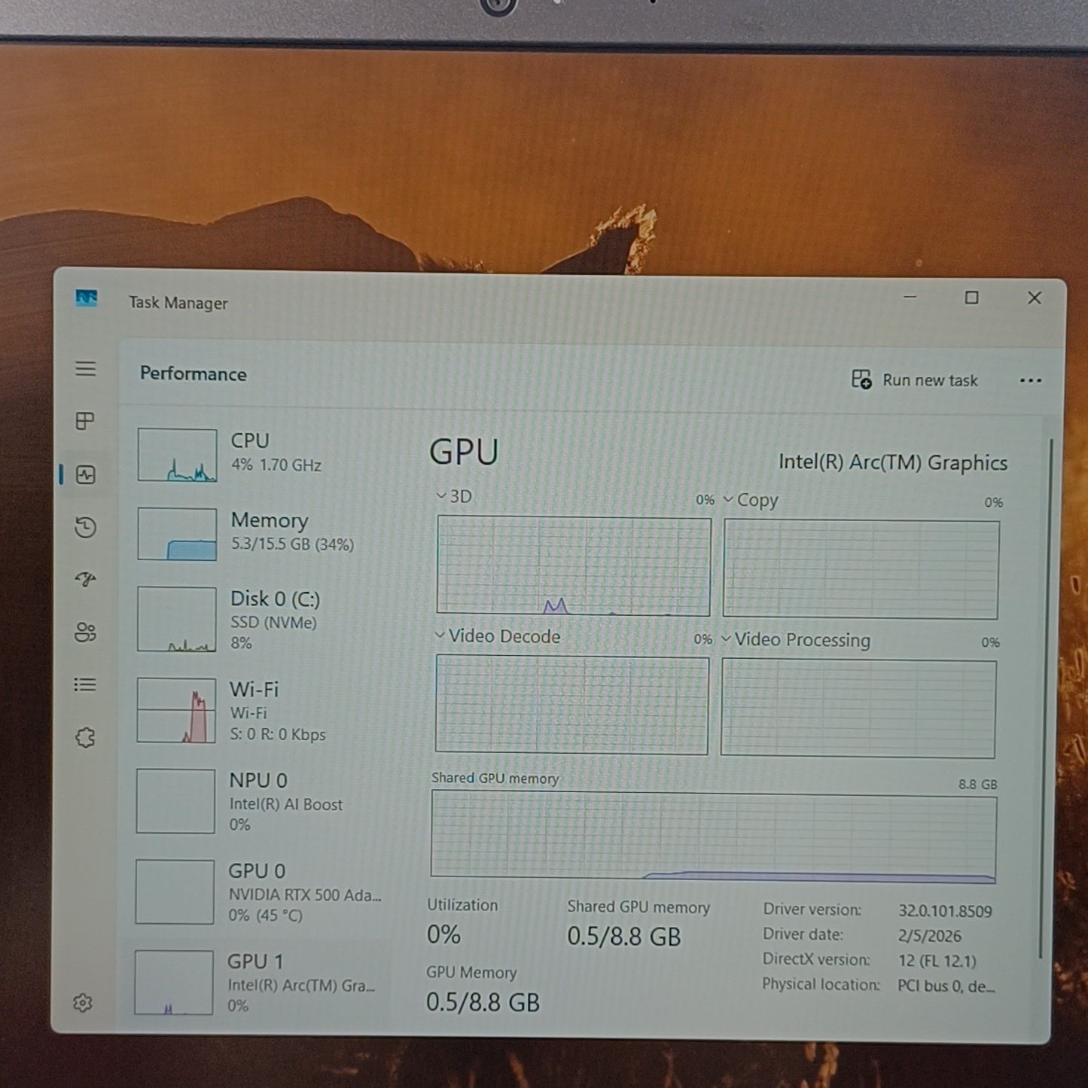
Task: Click the Wi-Fi throughput thumbnail graph
Action: [x=176, y=710]
